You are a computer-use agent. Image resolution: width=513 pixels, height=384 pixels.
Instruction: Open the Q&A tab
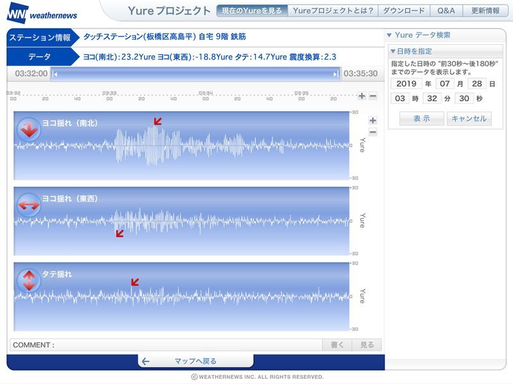[x=446, y=11]
